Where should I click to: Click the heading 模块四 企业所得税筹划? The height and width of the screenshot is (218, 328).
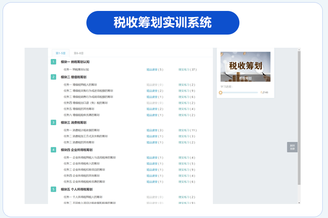coord(77,150)
